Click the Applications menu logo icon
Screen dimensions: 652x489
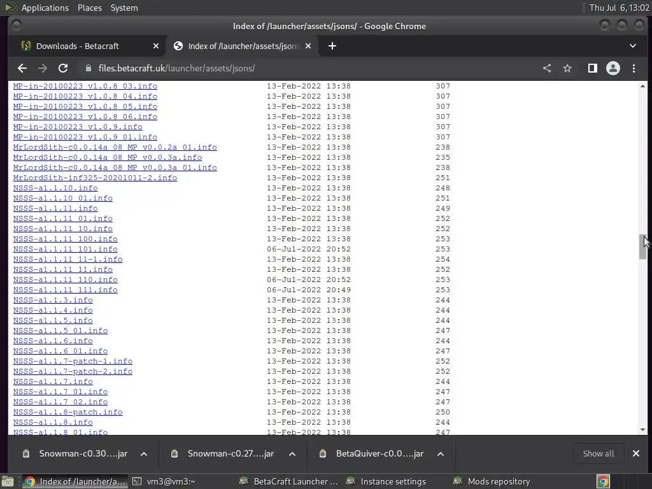tap(10, 8)
